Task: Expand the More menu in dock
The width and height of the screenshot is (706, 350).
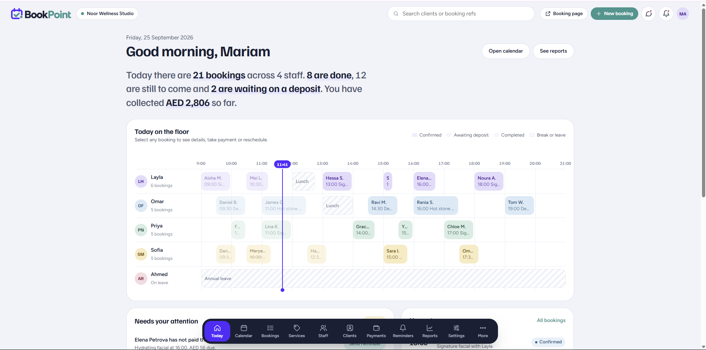Action: click(483, 331)
